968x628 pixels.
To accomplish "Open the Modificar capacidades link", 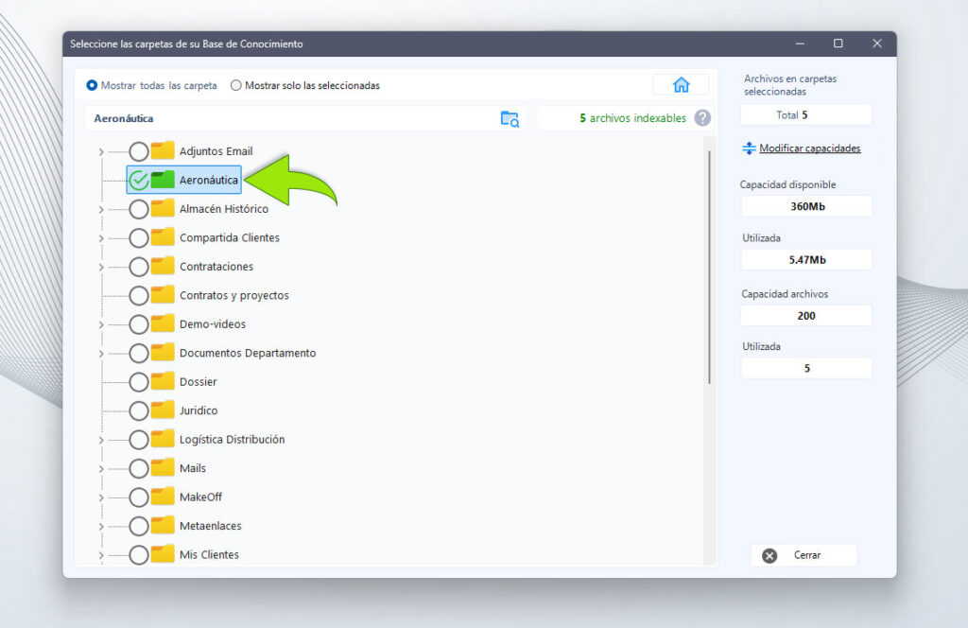I will tap(809, 148).
